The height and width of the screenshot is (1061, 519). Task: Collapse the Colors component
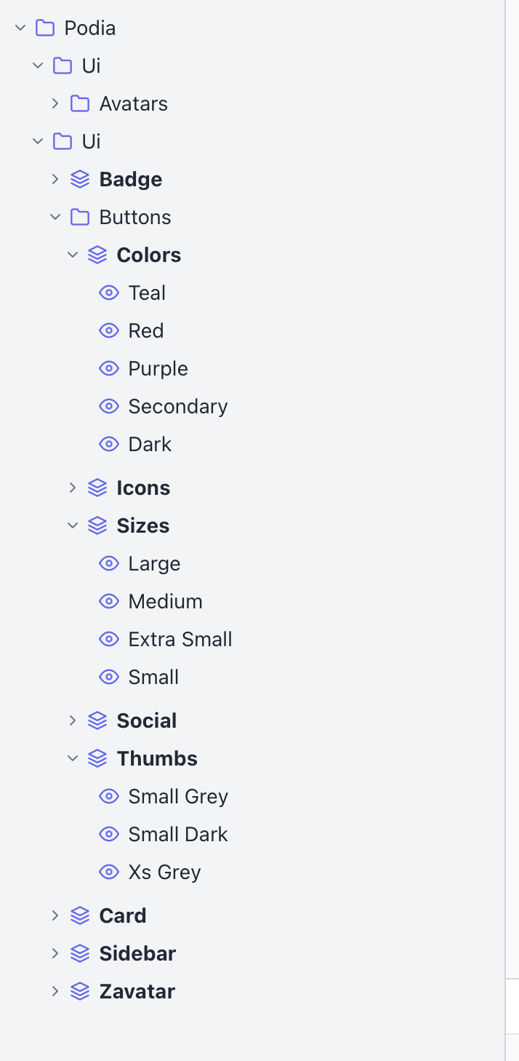[73, 255]
